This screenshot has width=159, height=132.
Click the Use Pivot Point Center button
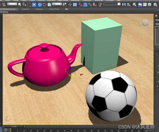click(64, 4)
